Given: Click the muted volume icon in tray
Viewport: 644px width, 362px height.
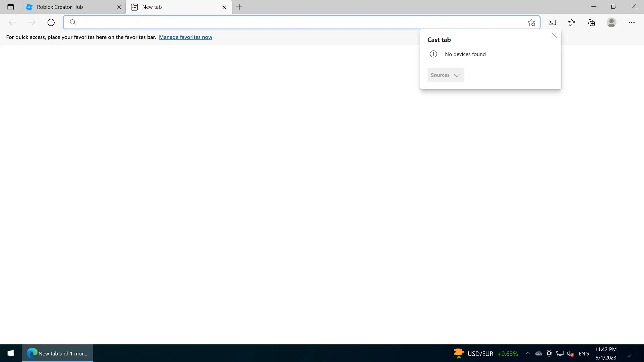Looking at the screenshot, I should (x=570, y=354).
